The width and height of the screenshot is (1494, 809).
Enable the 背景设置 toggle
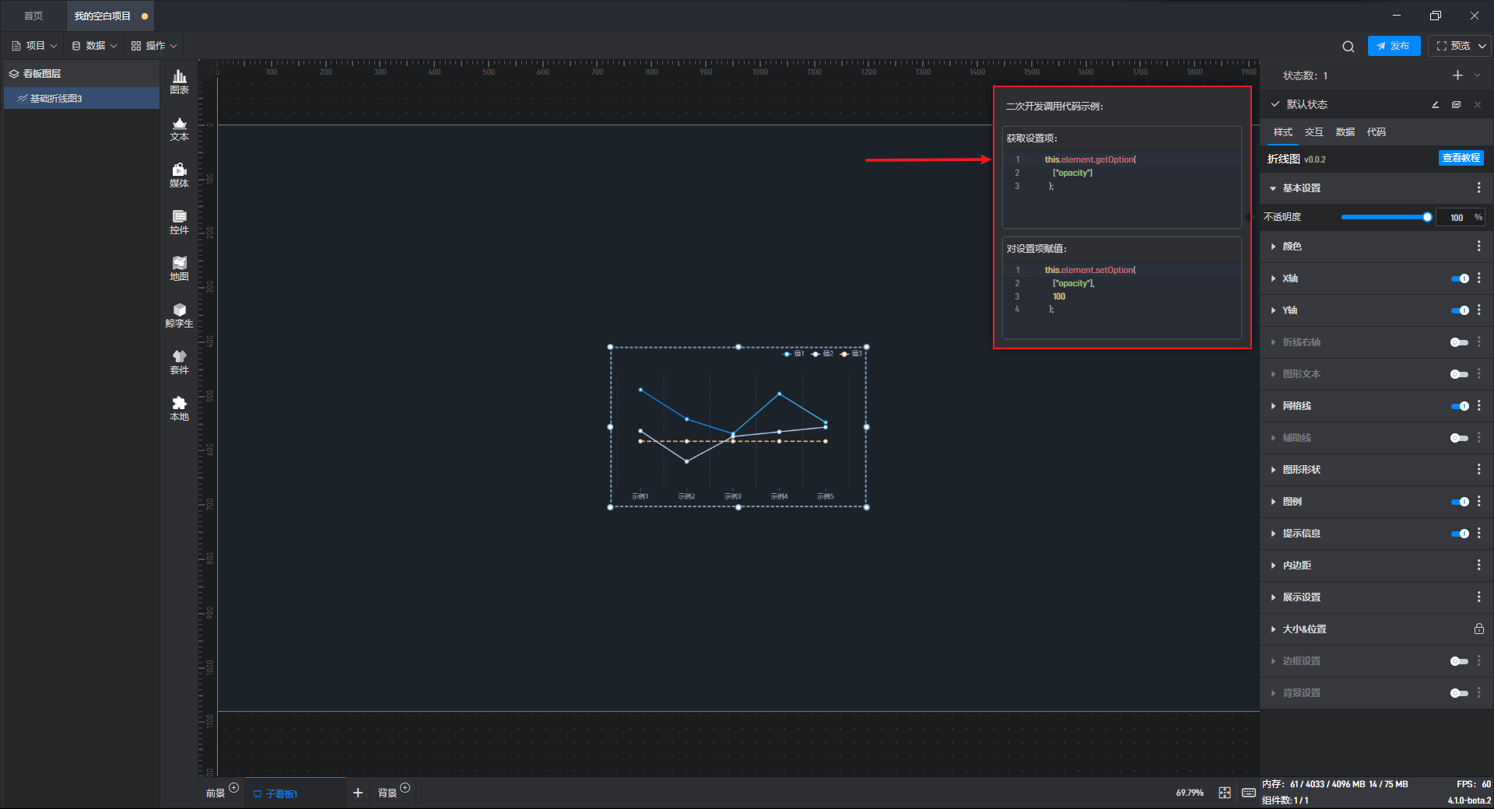point(1460,693)
